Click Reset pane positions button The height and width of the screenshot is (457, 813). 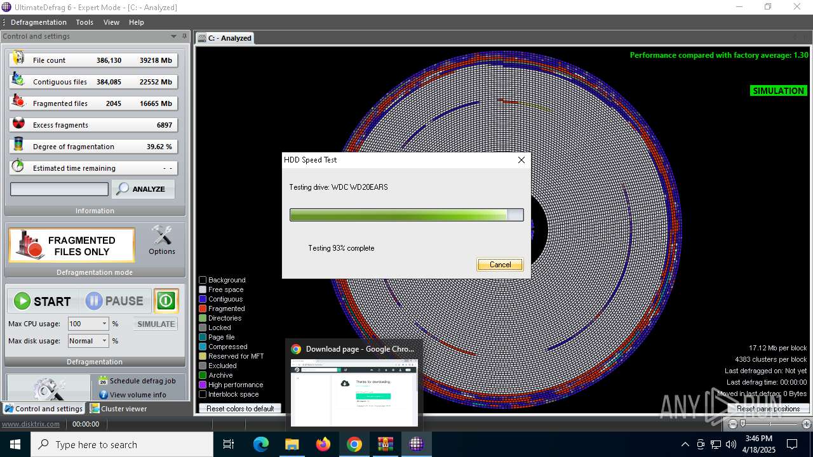(x=768, y=409)
